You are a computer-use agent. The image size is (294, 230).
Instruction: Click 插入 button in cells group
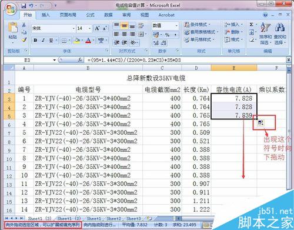click(234, 25)
